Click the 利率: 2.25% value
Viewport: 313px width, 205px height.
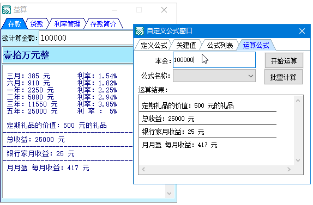click(97, 90)
